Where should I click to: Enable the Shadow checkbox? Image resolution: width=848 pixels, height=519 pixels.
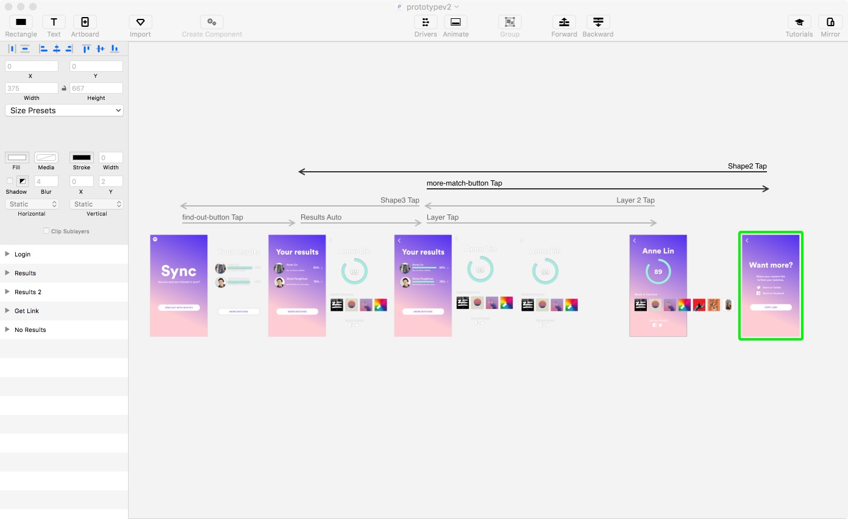(9, 181)
